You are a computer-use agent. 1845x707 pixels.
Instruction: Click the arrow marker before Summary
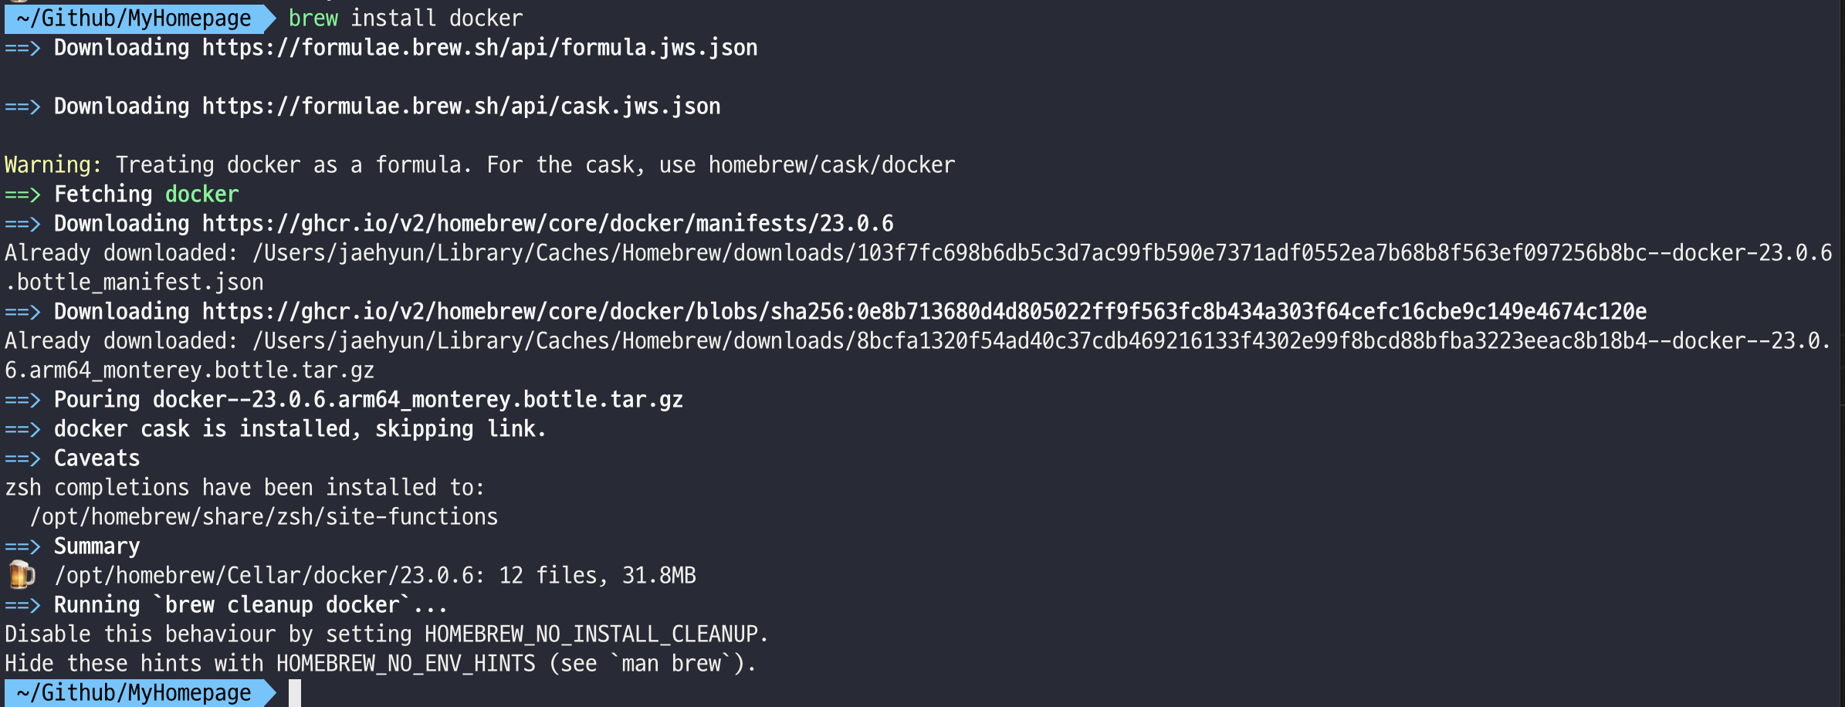[22, 546]
